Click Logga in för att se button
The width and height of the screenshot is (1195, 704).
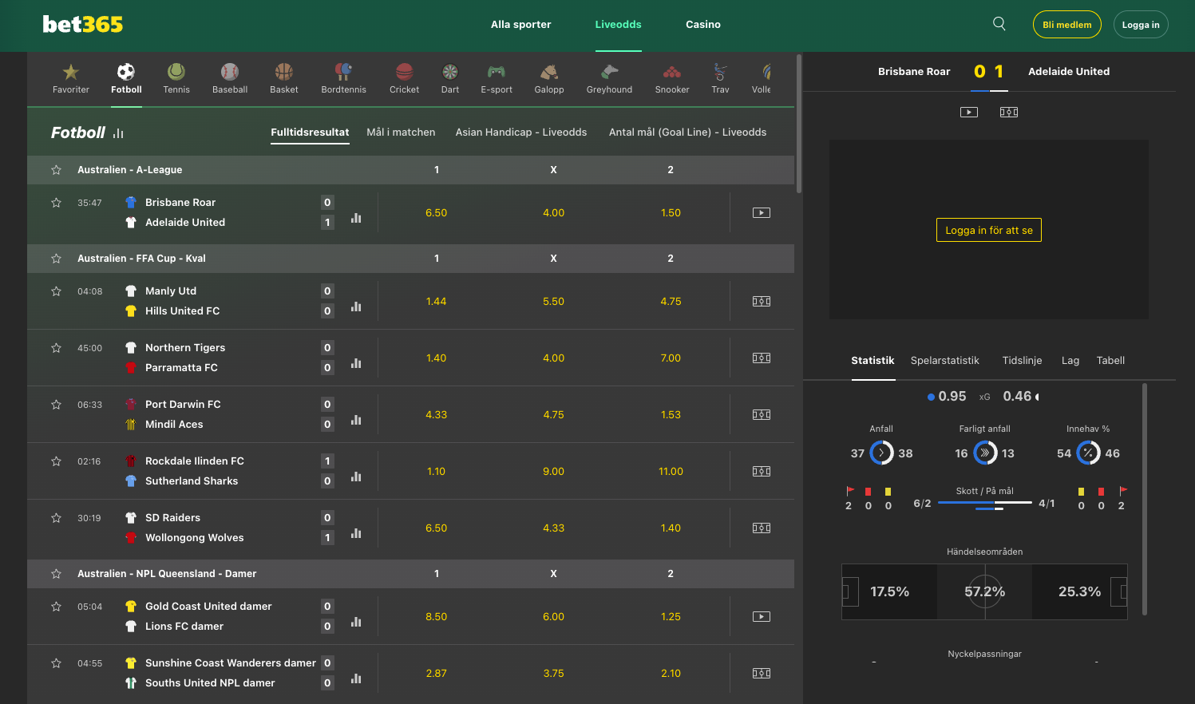click(x=988, y=230)
